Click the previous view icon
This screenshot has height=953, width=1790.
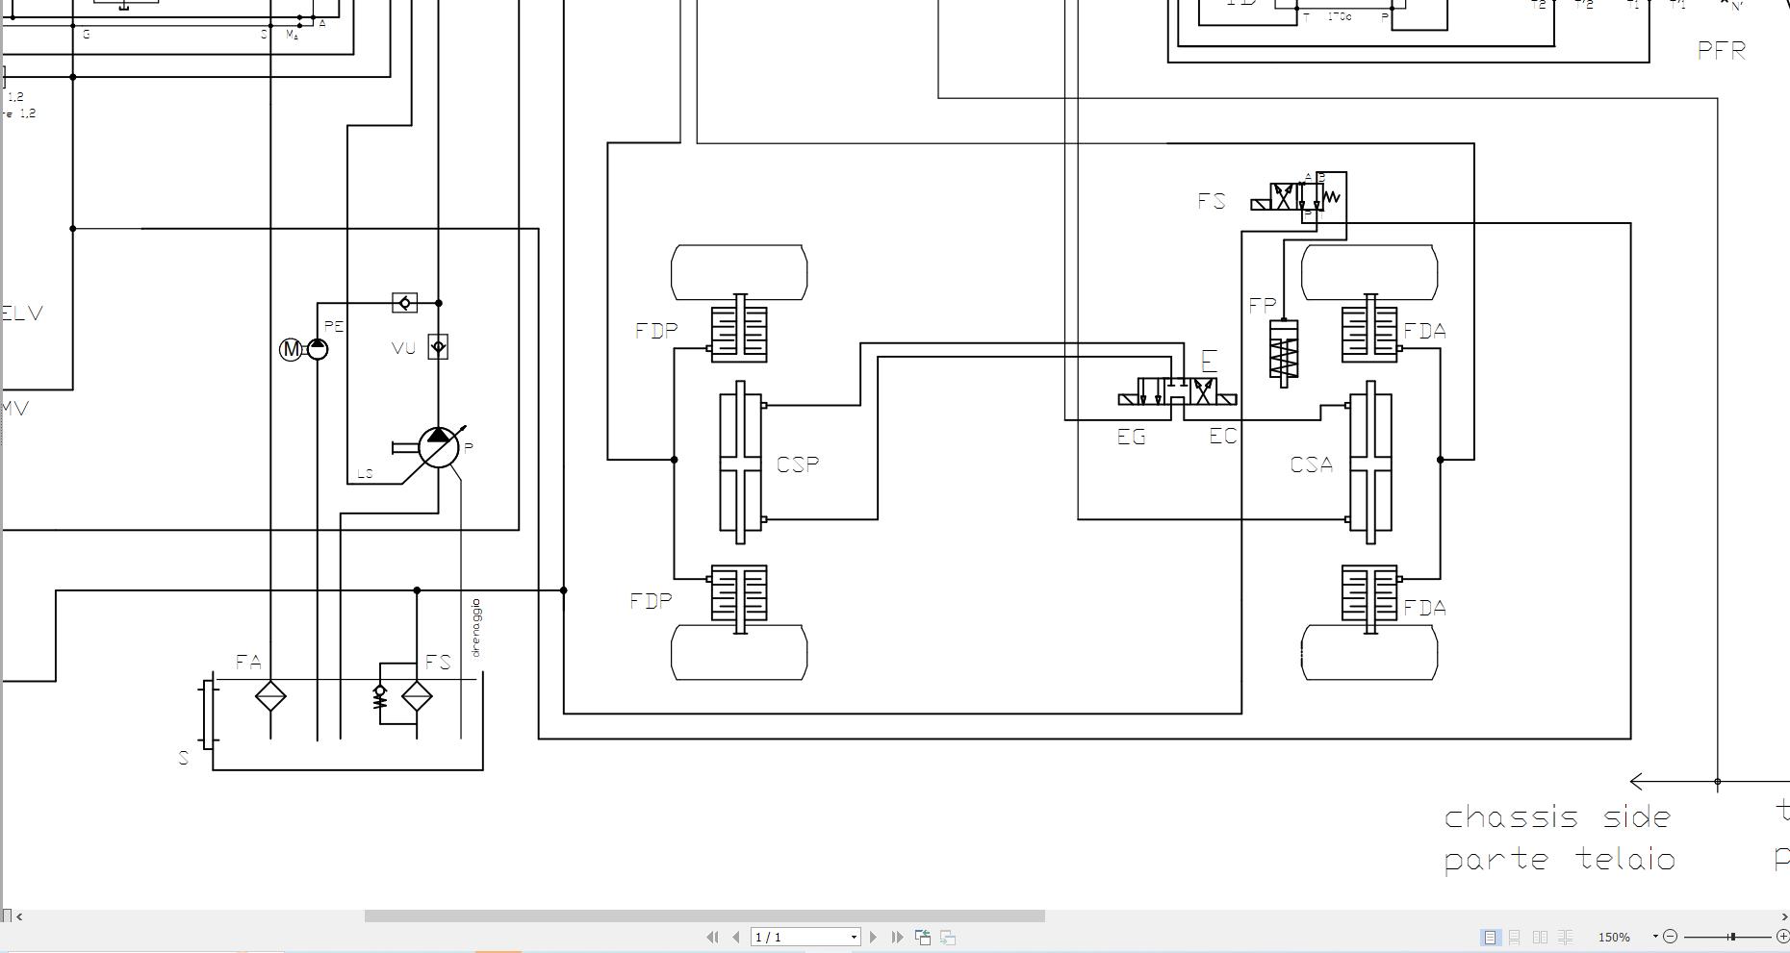click(923, 937)
